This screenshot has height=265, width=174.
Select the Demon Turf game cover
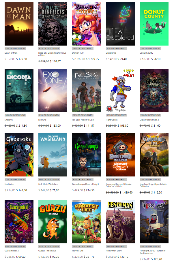click(x=87, y=24)
